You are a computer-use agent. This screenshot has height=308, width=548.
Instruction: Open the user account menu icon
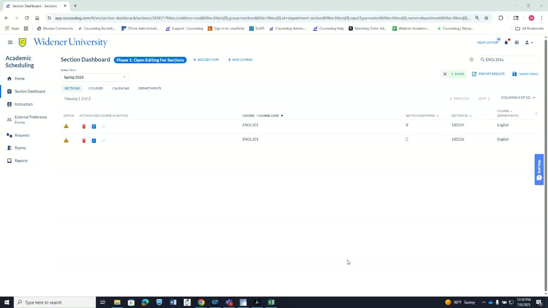(x=529, y=42)
